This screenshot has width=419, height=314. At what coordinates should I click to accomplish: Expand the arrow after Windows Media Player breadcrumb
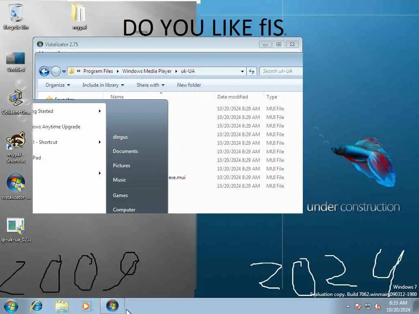point(176,71)
